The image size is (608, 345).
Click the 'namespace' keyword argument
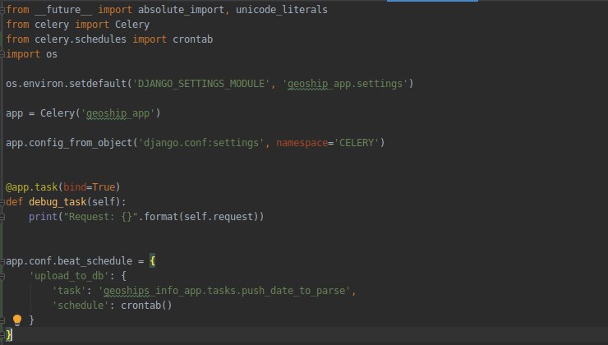pyautogui.click(x=302, y=143)
